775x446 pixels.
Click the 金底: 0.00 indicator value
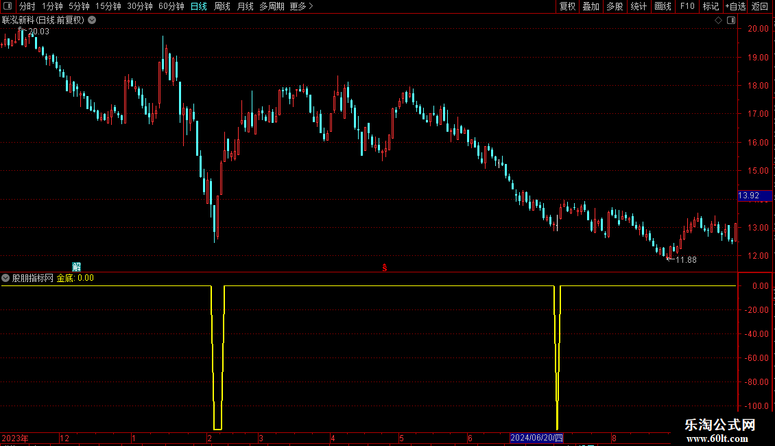click(75, 278)
